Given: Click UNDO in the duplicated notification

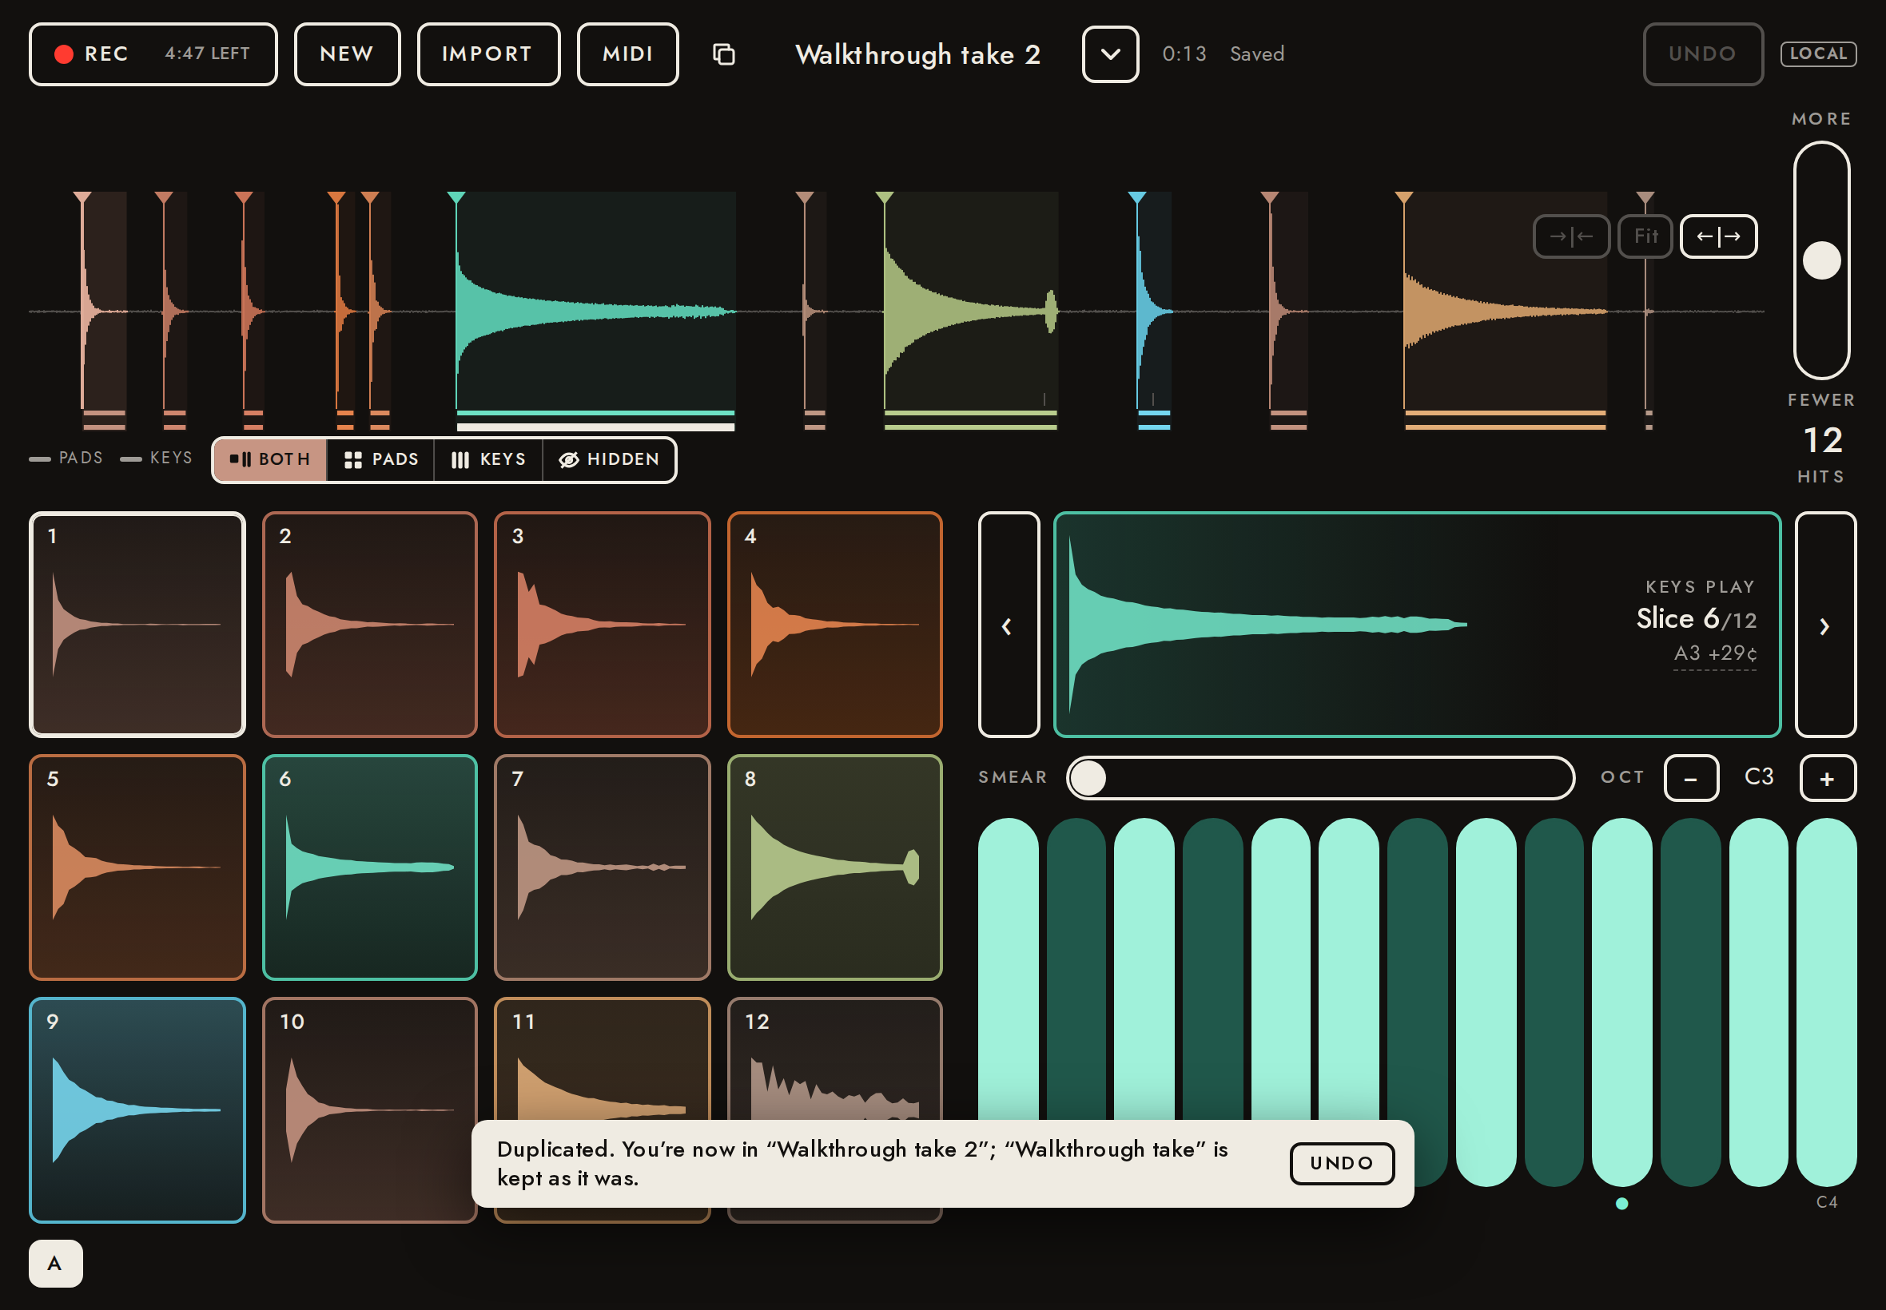Looking at the screenshot, I should 1341,1163.
